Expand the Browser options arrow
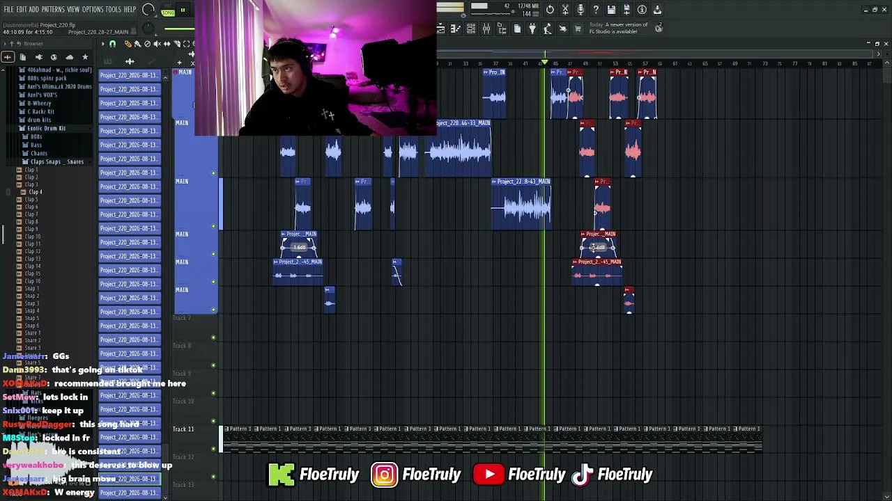Viewport: 892px width, 501px height. [5, 44]
